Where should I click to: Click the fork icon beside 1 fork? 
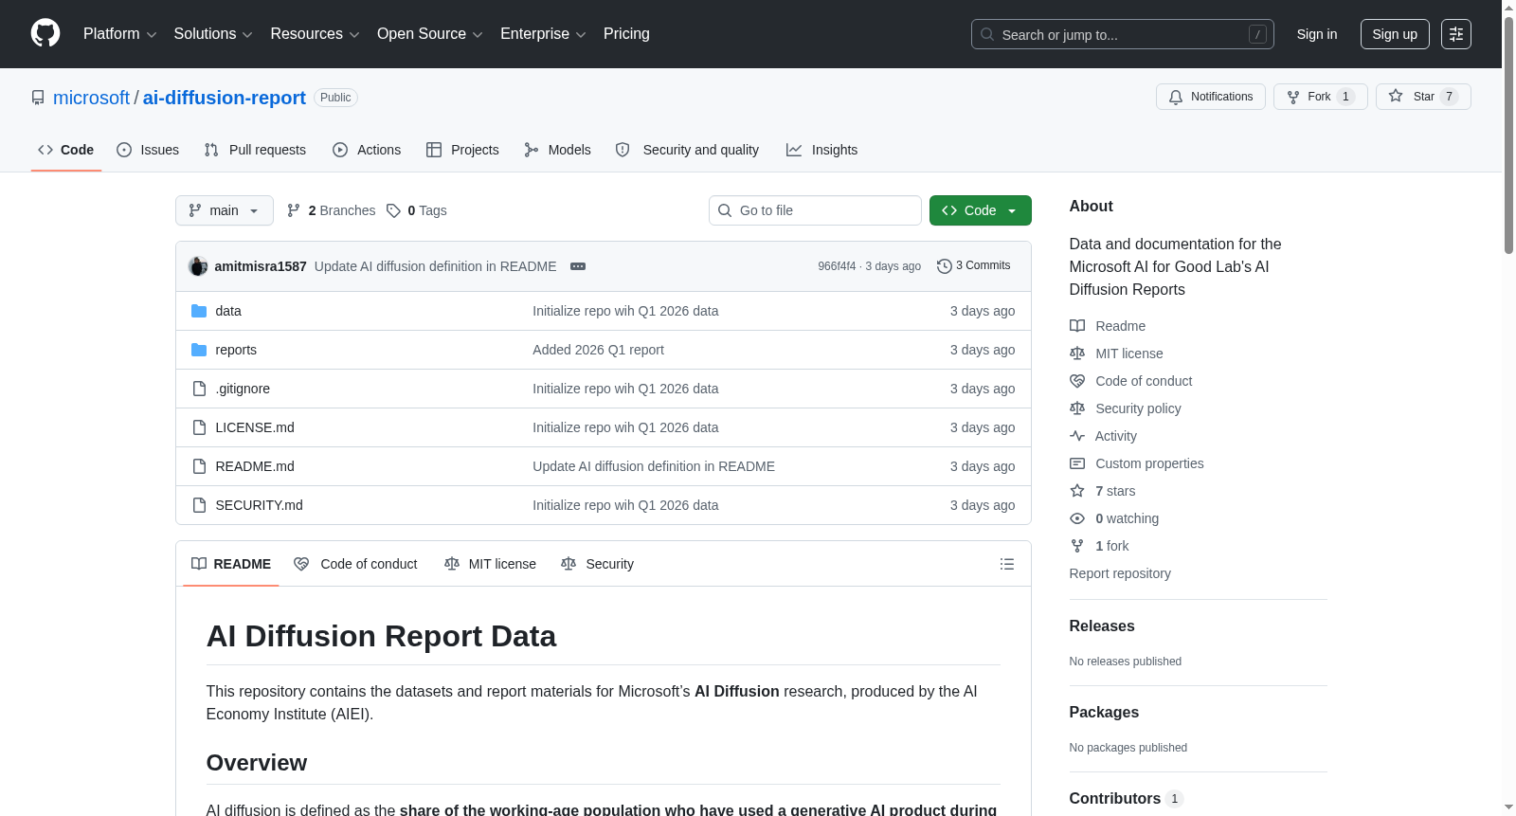pos(1077,546)
